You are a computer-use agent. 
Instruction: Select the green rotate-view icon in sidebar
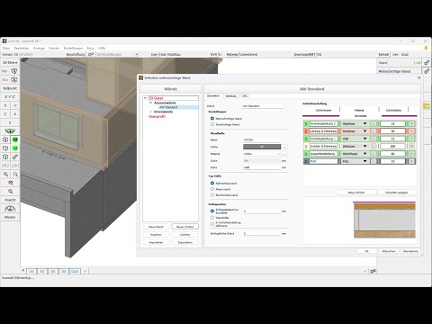(x=10, y=131)
